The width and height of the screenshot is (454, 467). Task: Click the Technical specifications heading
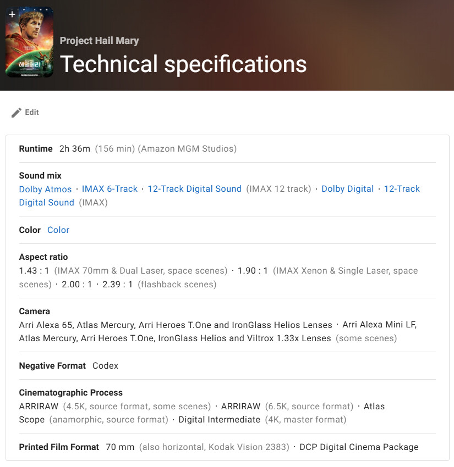coord(183,64)
